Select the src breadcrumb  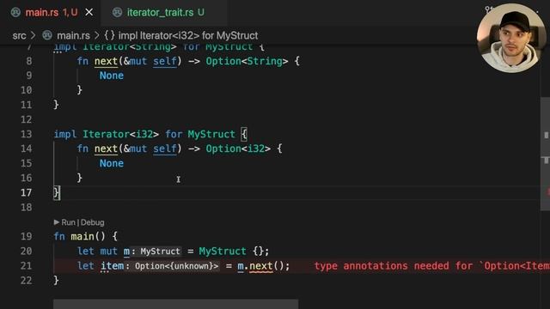point(19,35)
